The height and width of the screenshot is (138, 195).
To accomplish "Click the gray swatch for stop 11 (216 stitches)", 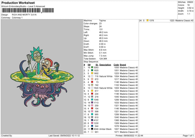I will pyautogui.click(x=92, y=97).
